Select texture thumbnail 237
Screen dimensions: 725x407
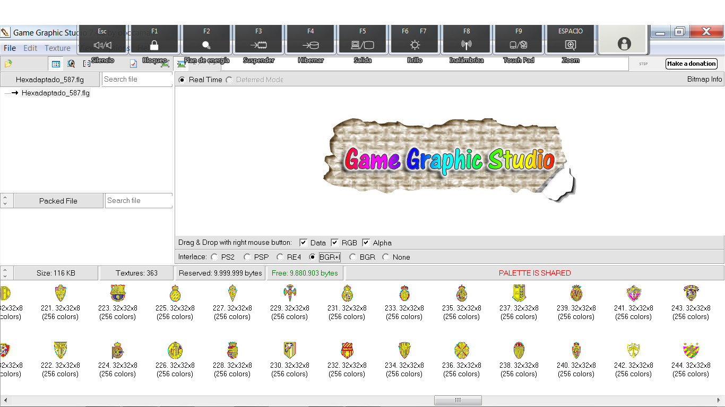[x=519, y=293]
